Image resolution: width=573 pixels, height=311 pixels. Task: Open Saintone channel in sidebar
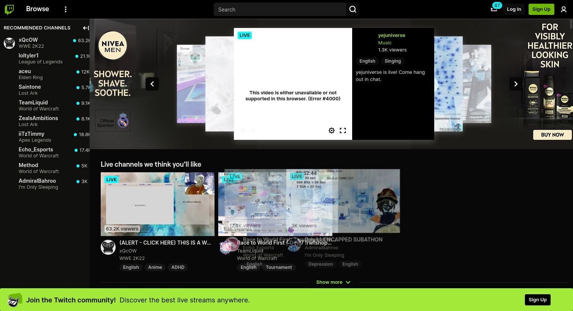45,90
